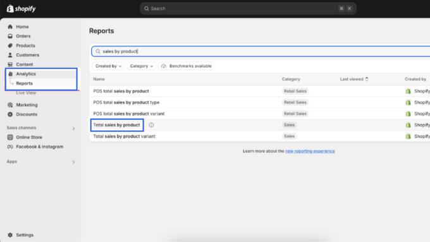Select Reports under Analytics

tap(24, 83)
